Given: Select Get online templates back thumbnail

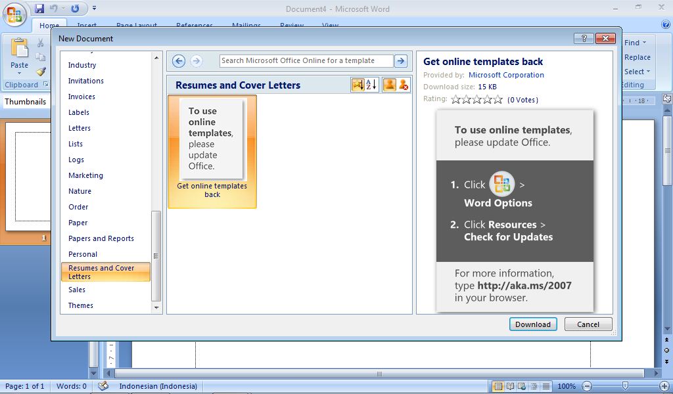Looking at the screenshot, I should 212,152.
